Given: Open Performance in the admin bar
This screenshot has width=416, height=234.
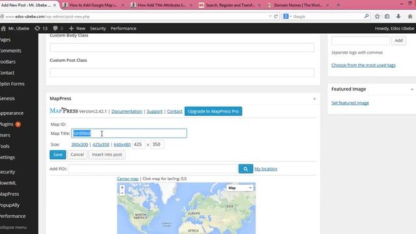Looking at the screenshot, I should coord(123,29).
